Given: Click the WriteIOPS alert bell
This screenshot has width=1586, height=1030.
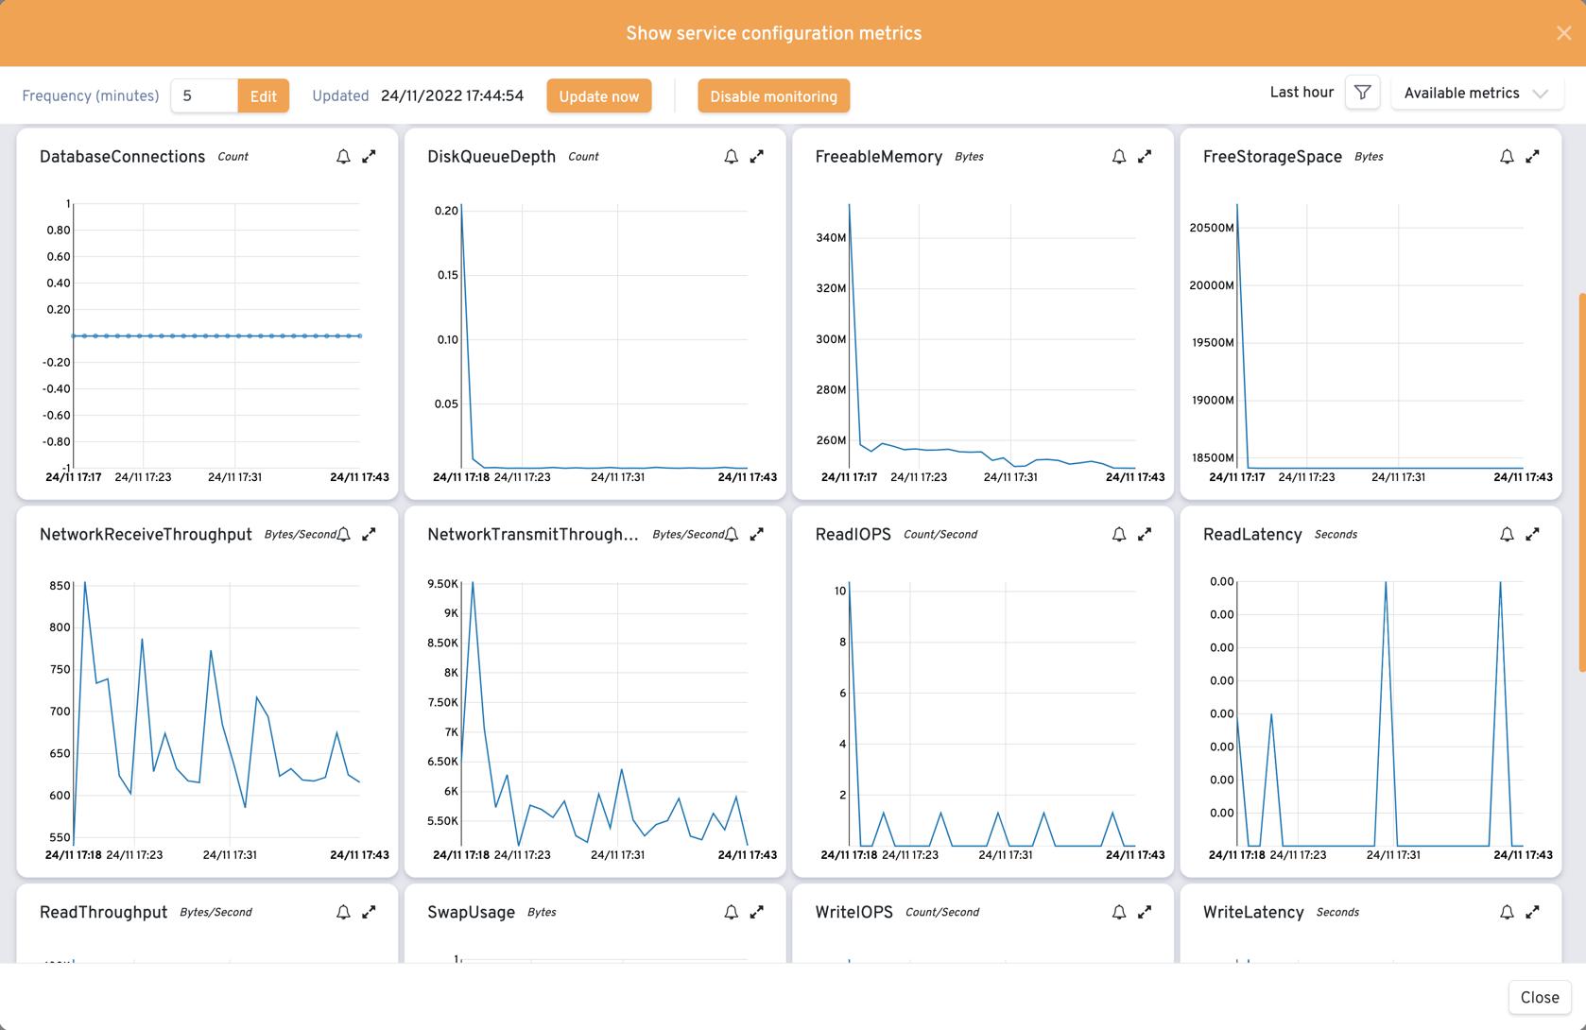Looking at the screenshot, I should click(1119, 913).
